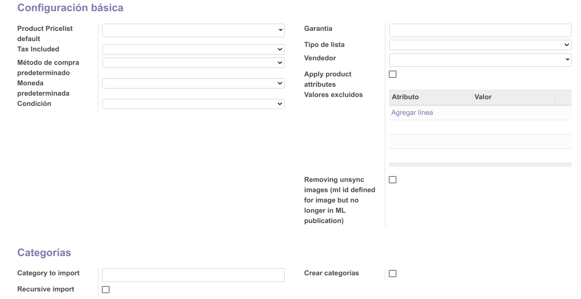Enable the Crear categorías checkbox
581x299 pixels.
(x=393, y=274)
